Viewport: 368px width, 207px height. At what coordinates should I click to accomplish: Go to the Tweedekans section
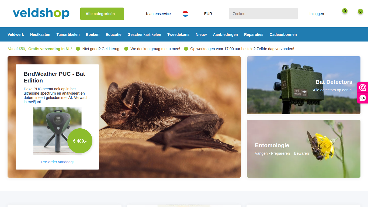tap(178, 34)
